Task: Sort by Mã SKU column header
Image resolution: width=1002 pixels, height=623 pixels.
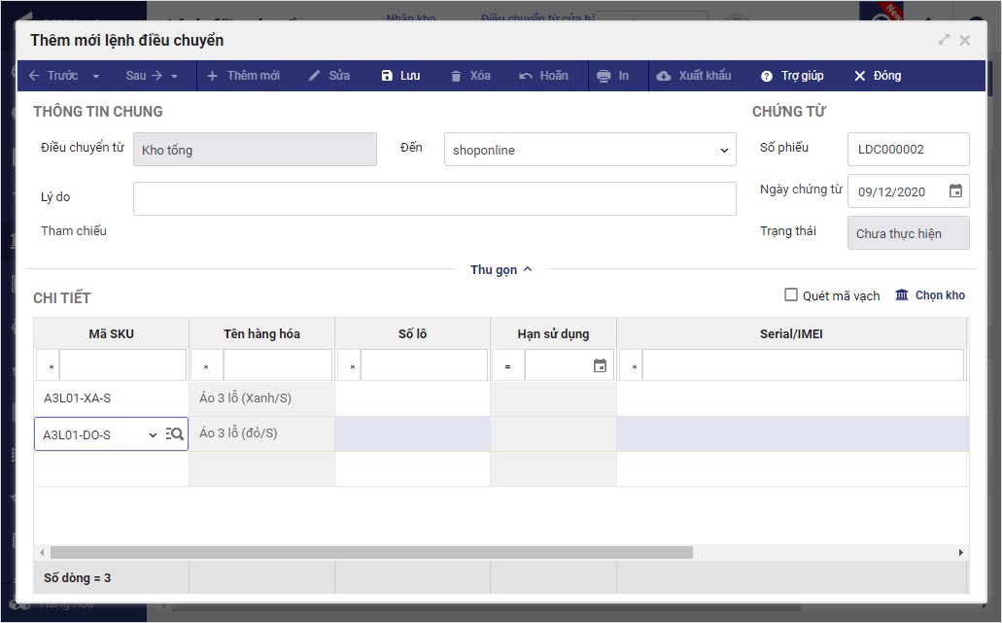Action: 111,333
